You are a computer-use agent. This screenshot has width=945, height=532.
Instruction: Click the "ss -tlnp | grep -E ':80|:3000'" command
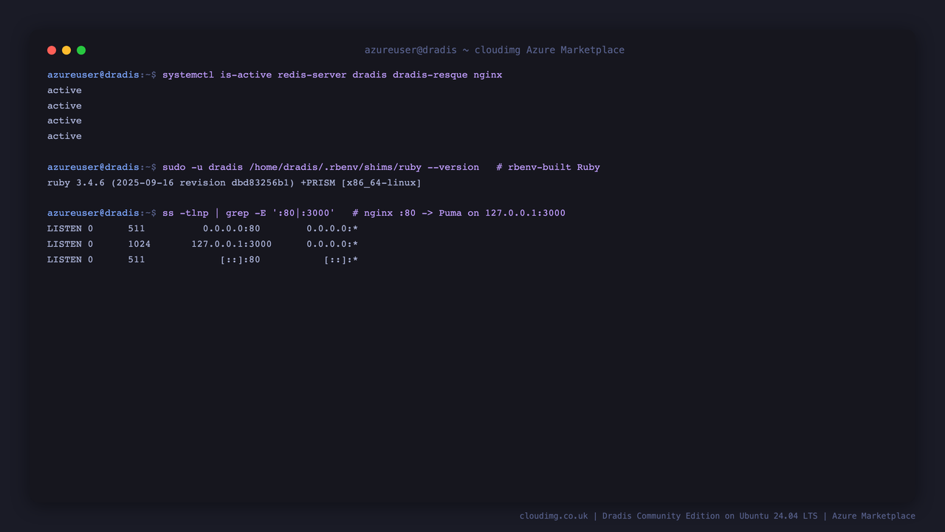[x=249, y=213]
